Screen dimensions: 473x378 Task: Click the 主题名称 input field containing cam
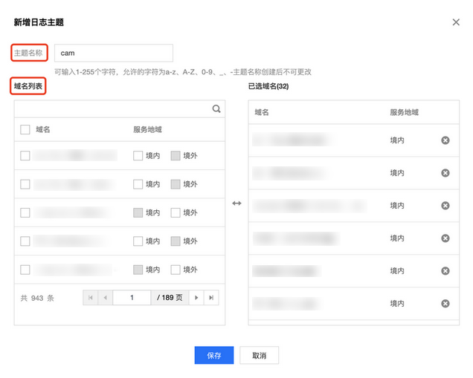[x=113, y=53]
